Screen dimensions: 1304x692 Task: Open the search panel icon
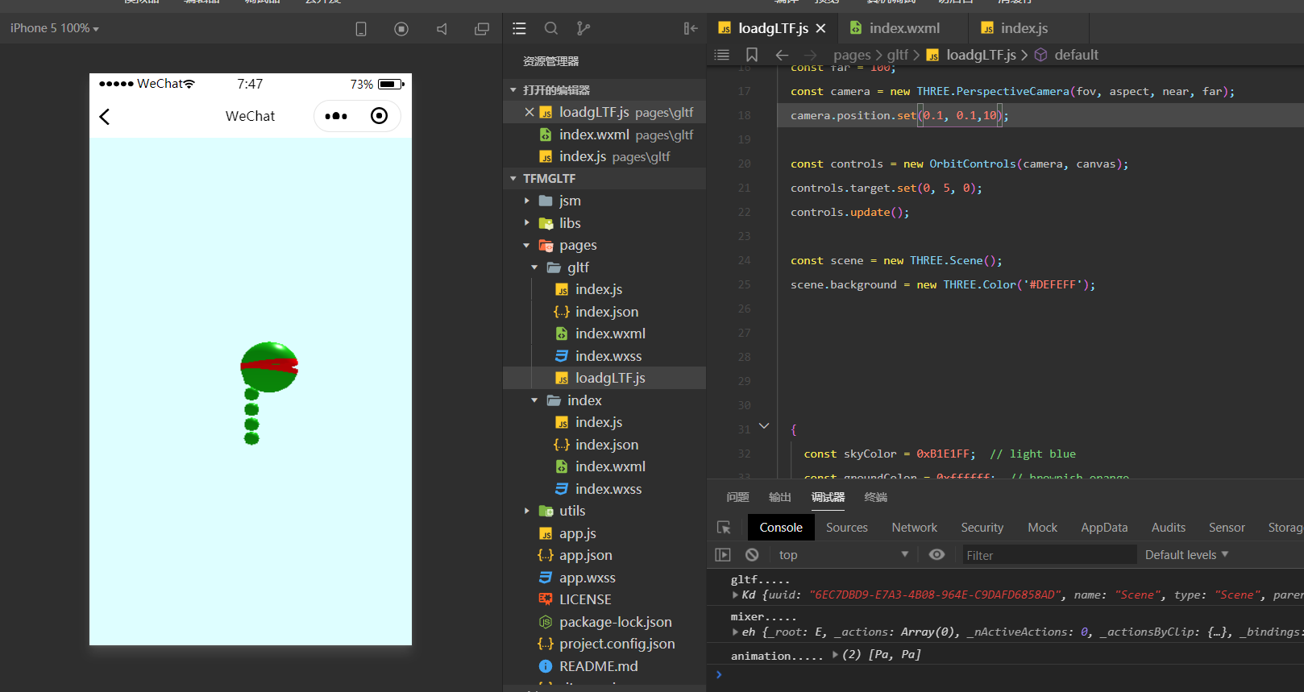click(x=551, y=28)
